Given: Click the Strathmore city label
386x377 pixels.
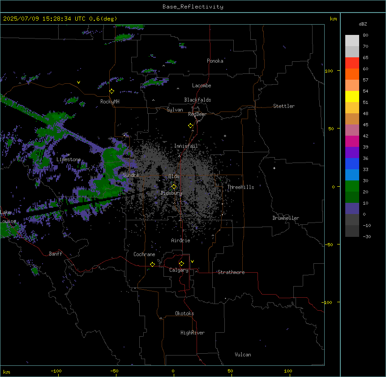Looking at the screenshot, I should (231, 272).
